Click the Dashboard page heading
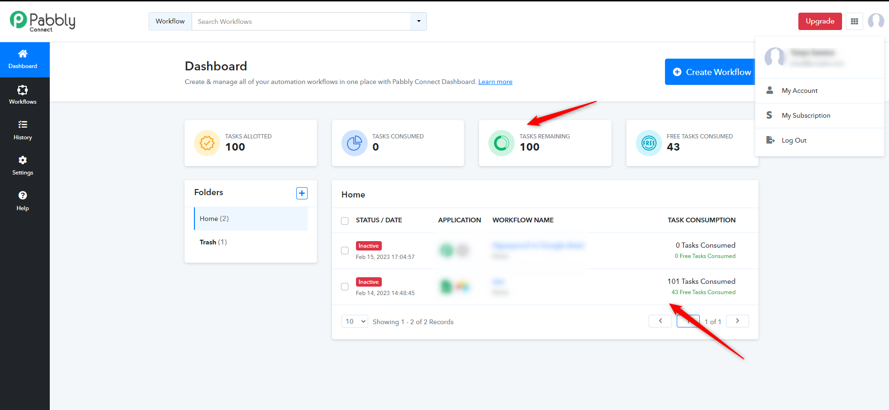This screenshot has height=410, width=889. click(216, 66)
